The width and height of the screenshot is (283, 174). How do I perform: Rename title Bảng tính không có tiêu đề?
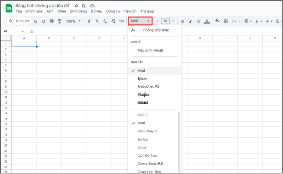(x=42, y=6)
